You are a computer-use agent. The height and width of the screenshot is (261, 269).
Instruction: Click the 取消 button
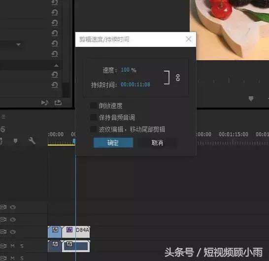point(157,143)
